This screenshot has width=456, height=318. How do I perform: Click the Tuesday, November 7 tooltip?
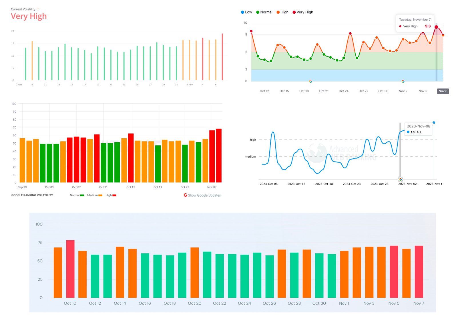click(415, 23)
